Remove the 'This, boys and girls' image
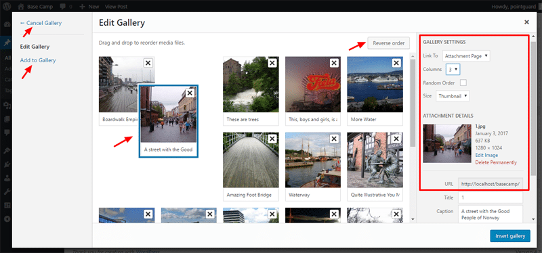This screenshot has width=542, height=253. (334, 63)
